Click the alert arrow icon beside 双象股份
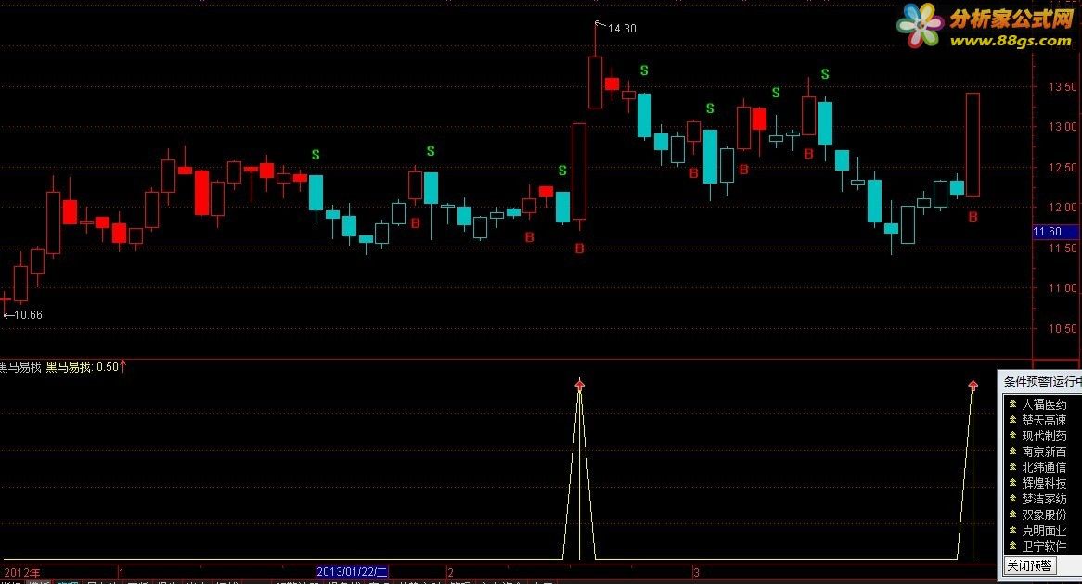 (x=1012, y=514)
